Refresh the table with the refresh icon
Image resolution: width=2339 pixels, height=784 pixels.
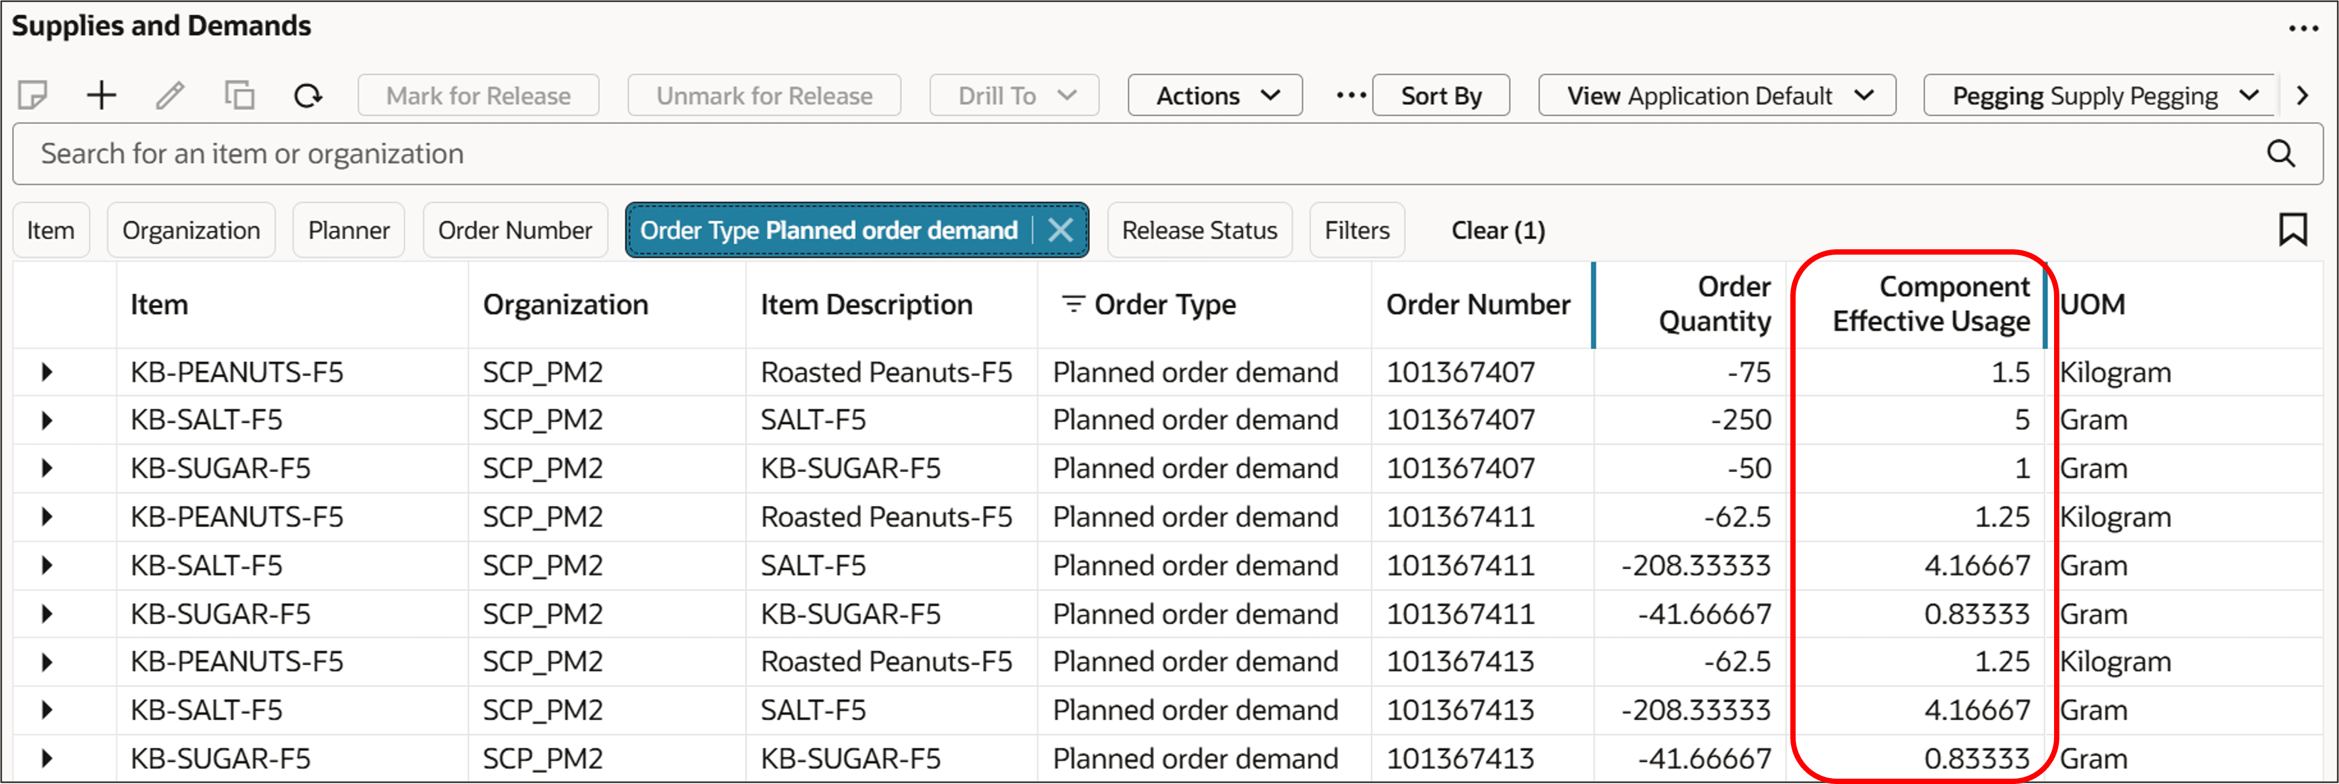(x=307, y=94)
